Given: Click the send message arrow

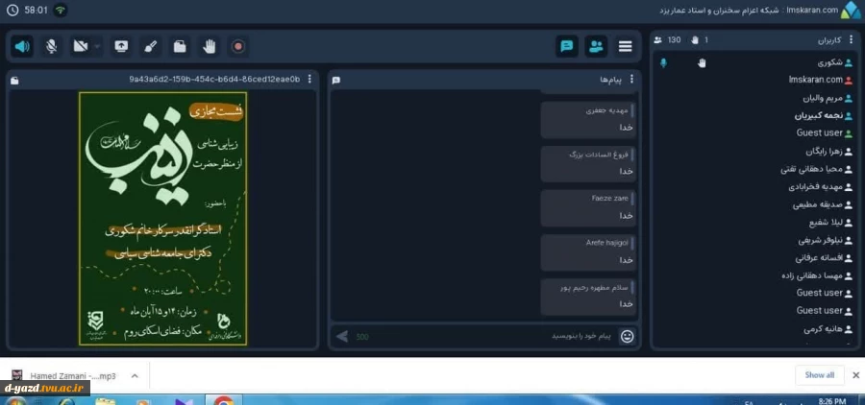Looking at the screenshot, I should click(x=341, y=336).
